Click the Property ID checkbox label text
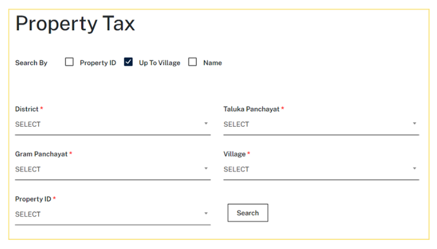Image resolution: width=437 pixels, height=249 pixels. [x=98, y=63]
